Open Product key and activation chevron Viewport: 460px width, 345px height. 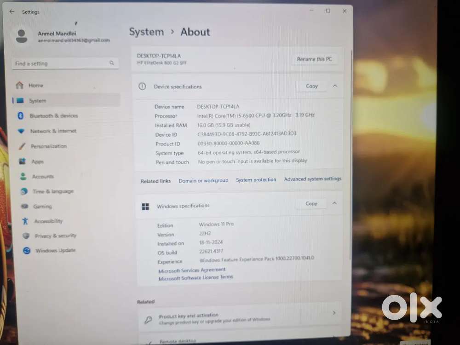tap(334, 313)
